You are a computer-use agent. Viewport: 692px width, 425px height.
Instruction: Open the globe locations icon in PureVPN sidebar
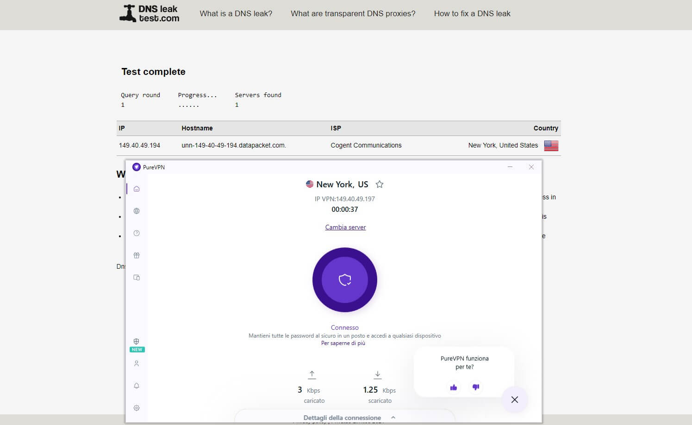click(137, 211)
